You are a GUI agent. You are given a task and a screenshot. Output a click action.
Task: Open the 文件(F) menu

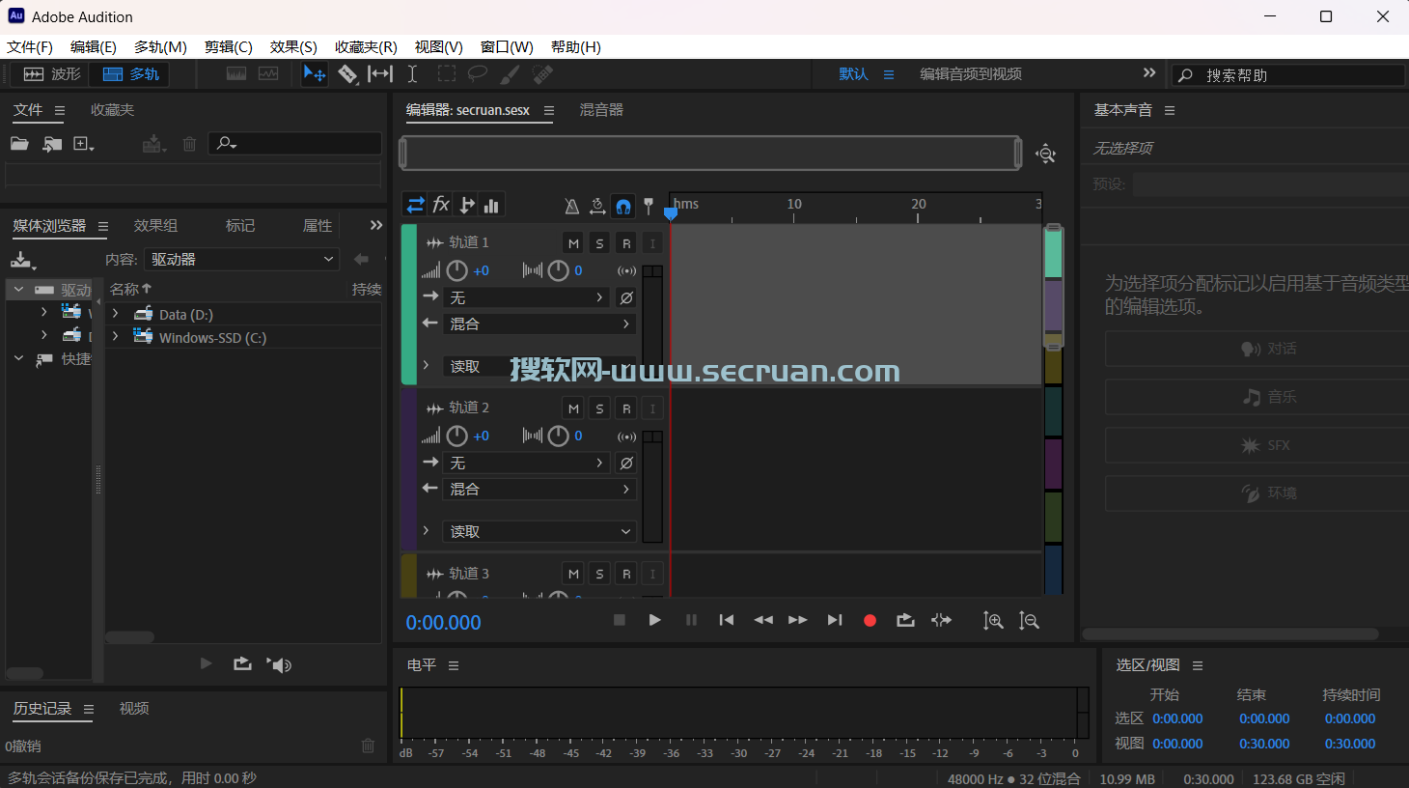30,46
